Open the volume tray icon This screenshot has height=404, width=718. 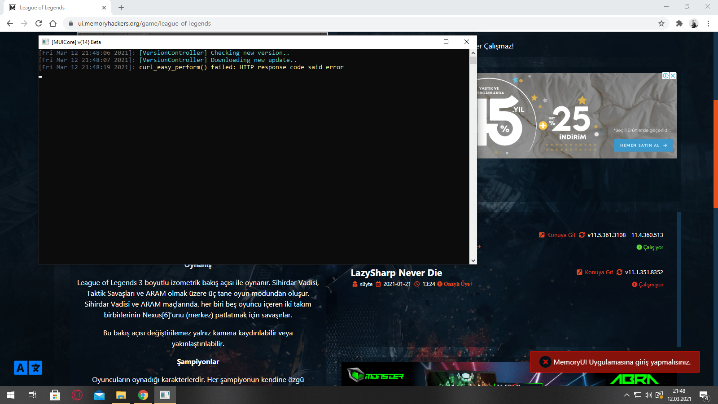[x=648, y=395]
